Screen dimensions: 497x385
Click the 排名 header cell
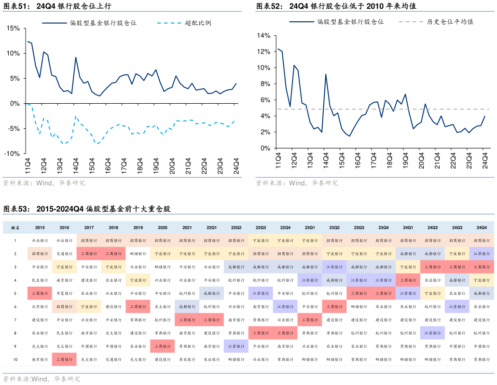click(15, 227)
